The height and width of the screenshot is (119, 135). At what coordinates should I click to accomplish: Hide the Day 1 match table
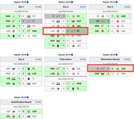click(x=38, y=7)
